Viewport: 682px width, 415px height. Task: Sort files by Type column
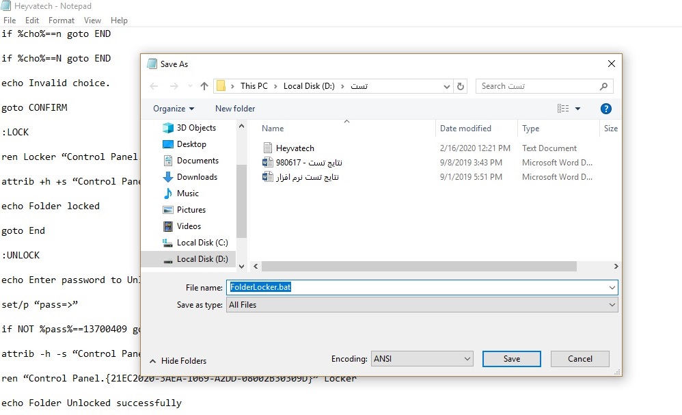[x=531, y=129]
